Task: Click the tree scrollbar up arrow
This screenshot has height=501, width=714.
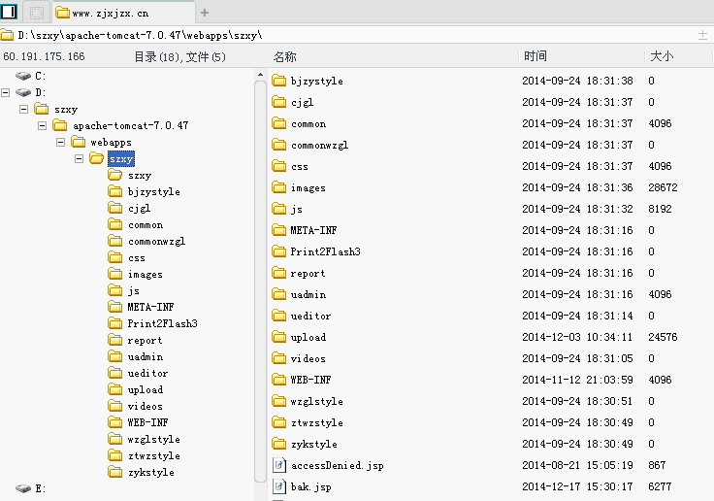Action: coord(260,75)
